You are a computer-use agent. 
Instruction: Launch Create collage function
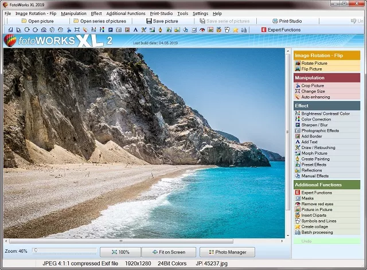coord(315,226)
